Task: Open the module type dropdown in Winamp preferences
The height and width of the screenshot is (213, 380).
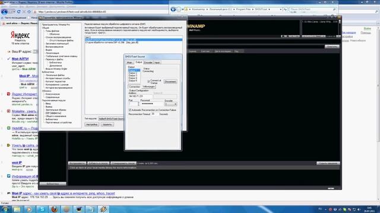Action: click(111, 119)
